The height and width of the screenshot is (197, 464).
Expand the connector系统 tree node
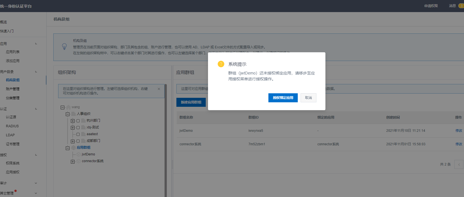click(73, 161)
